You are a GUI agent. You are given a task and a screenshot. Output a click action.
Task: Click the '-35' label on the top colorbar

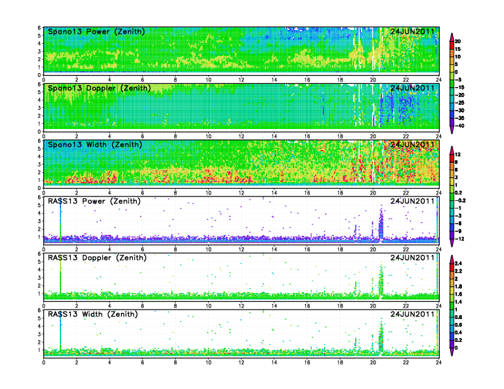click(x=459, y=118)
